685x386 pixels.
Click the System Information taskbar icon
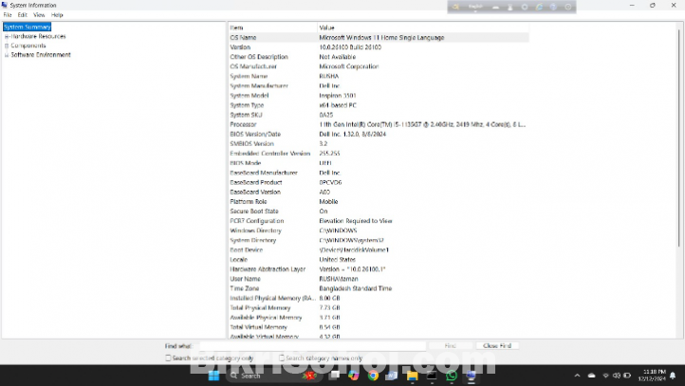(471, 376)
